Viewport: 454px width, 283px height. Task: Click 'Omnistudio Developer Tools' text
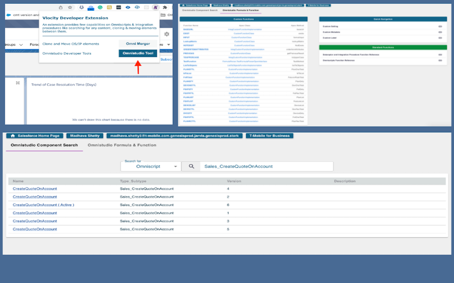[67, 53]
